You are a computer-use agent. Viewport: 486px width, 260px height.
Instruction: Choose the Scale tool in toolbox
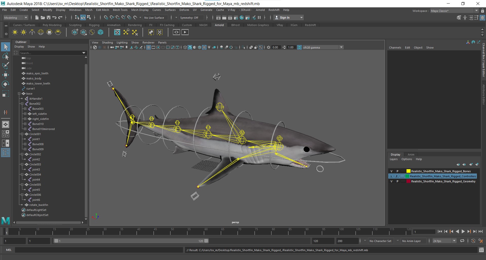click(x=6, y=94)
